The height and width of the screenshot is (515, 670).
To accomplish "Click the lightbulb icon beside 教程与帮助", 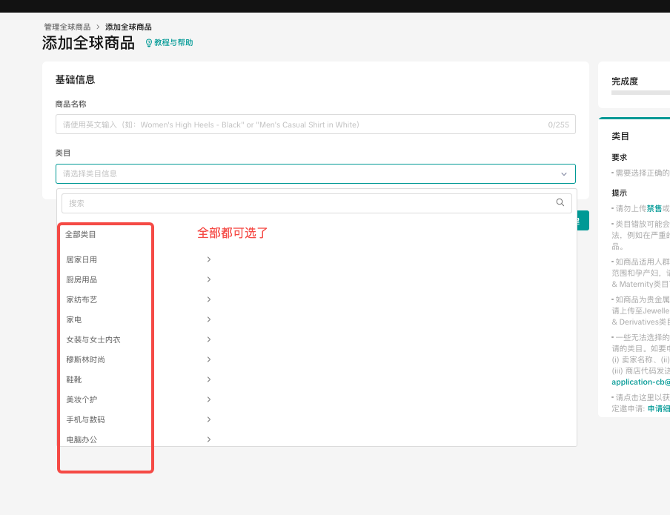I will click(x=148, y=43).
